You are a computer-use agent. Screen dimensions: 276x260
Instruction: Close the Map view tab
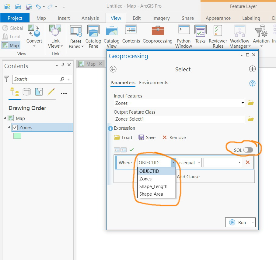(100, 64)
